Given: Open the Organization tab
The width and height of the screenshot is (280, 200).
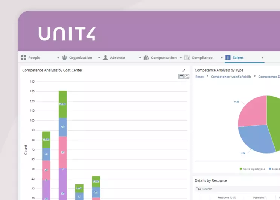Looking at the screenshot, I should click(81, 58).
